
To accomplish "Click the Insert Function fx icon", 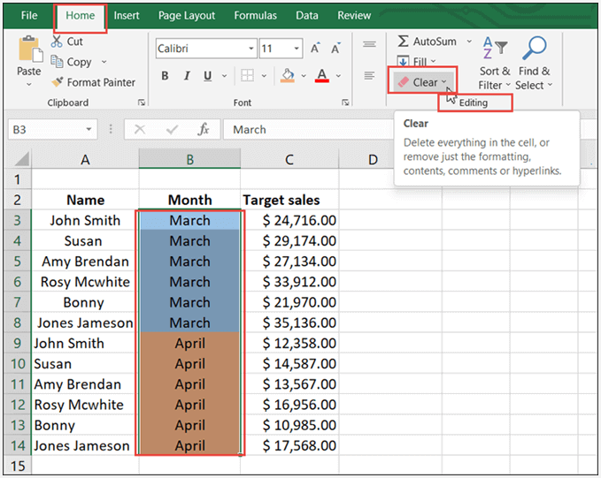I will 204,129.
